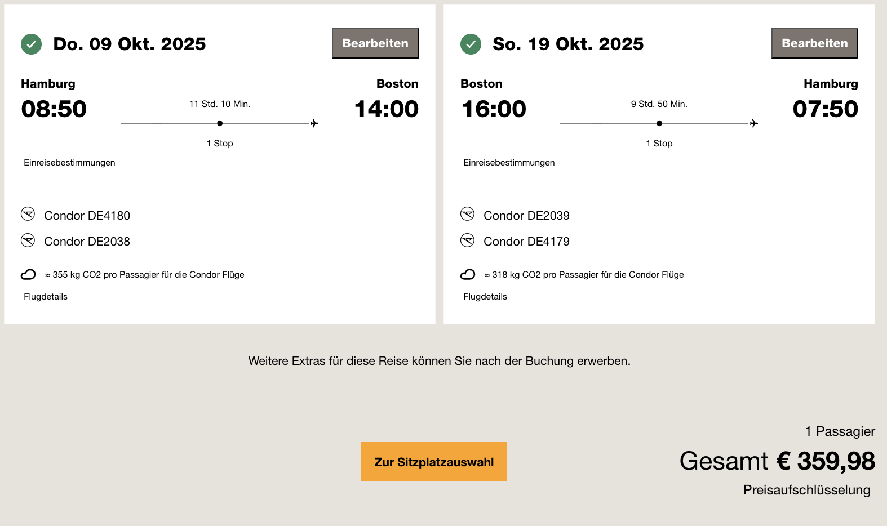
Task: Open Einreisebestimmungen for Hamburg to Boston flight
Action: pyautogui.click(x=69, y=163)
